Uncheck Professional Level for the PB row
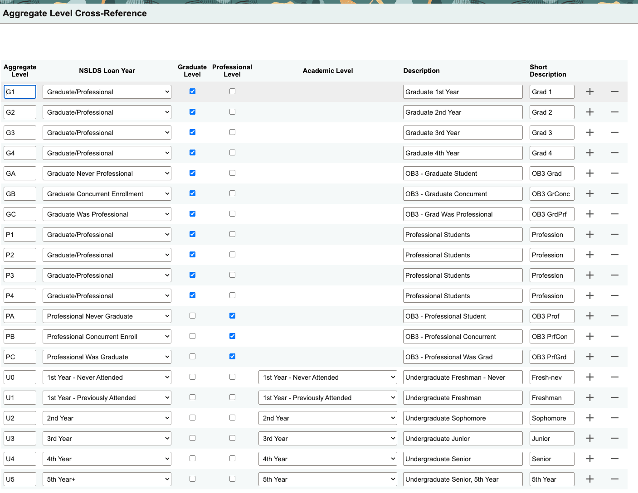Image resolution: width=638 pixels, height=493 pixels. pos(232,336)
